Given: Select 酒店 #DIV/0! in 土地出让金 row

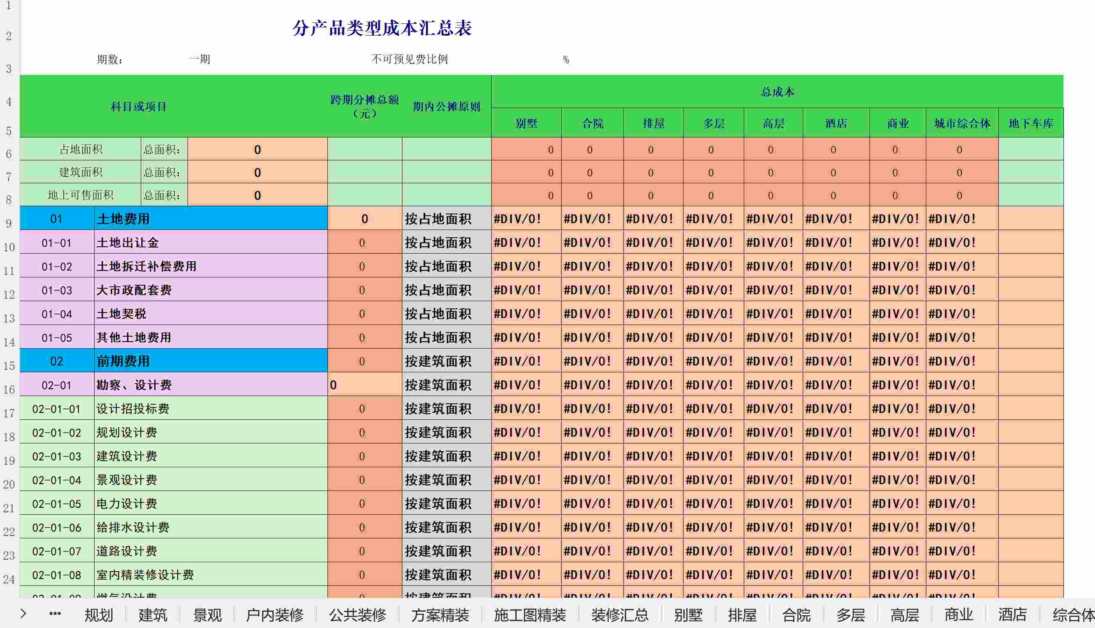Looking at the screenshot, I should tap(836, 242).
